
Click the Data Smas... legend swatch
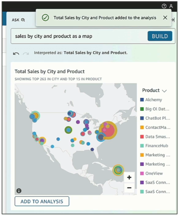[x=142, y=137]
